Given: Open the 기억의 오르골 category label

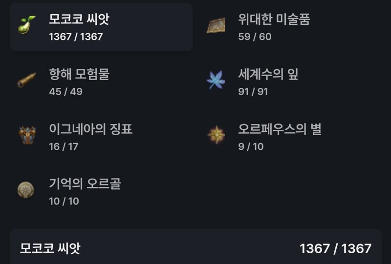Looking at the screenshot, I should click(85, 184).
